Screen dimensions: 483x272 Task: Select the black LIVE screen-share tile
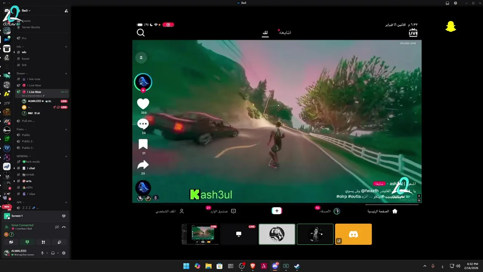[238, 234]
